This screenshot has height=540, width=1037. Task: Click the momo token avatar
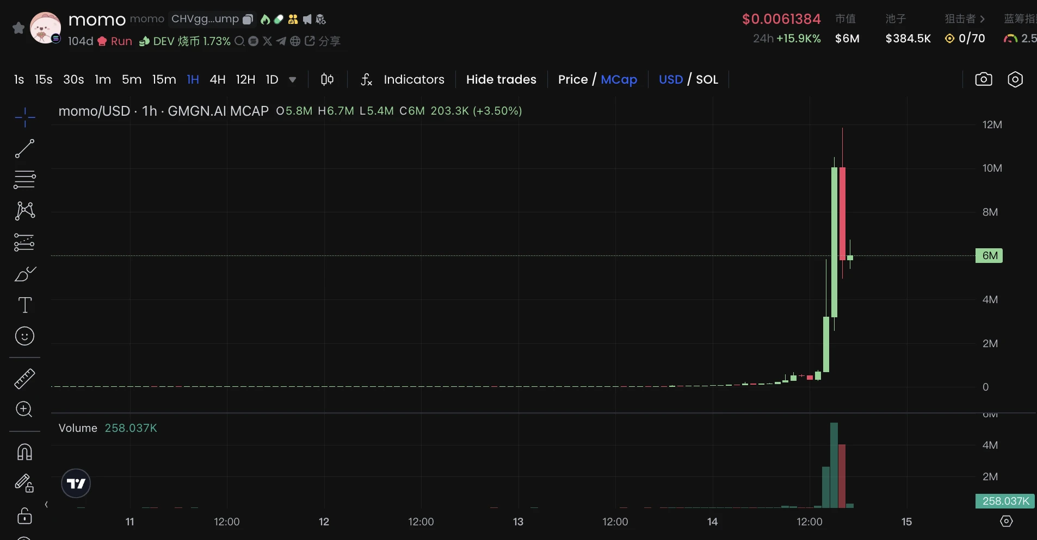45,28
